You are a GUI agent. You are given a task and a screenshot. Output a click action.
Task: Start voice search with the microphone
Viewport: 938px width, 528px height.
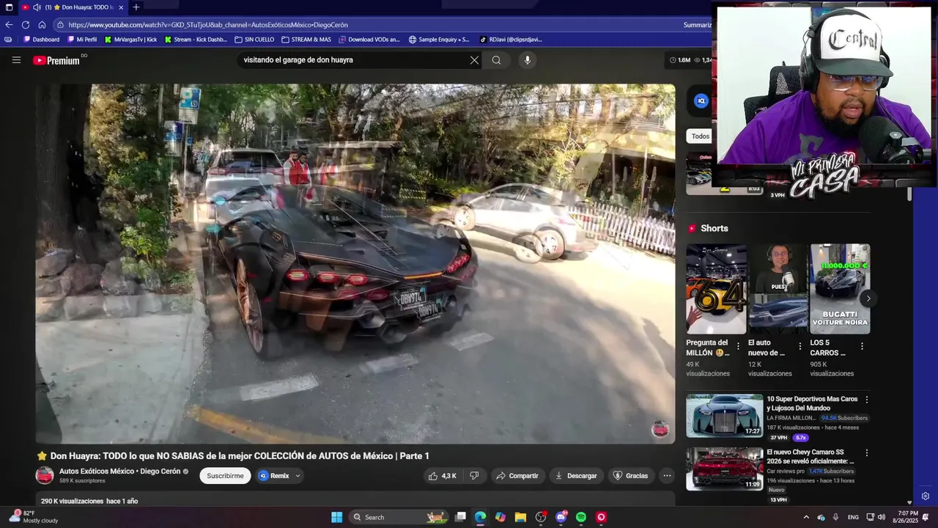click(527, 60)
